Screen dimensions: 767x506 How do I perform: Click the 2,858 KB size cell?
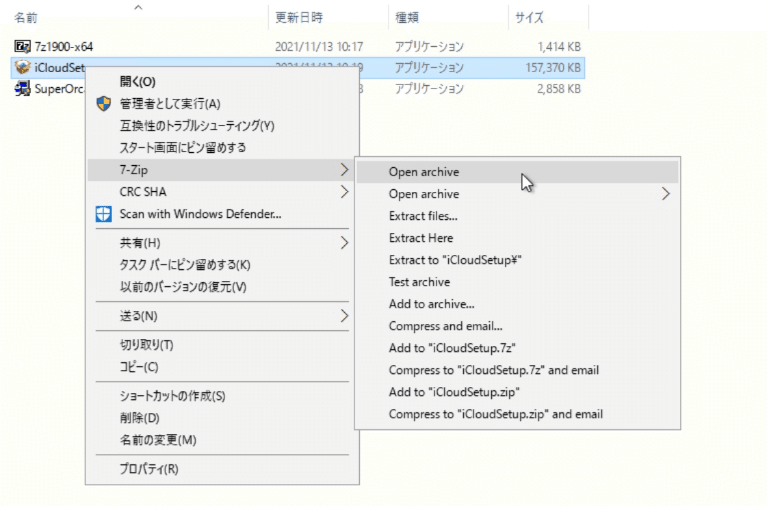tap(559, 88)
